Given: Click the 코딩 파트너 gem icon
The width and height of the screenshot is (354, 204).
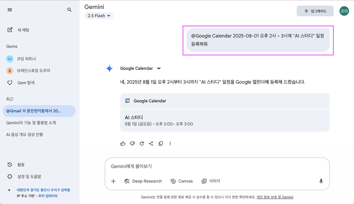Looking at the screenshot, I should [10, 59].
